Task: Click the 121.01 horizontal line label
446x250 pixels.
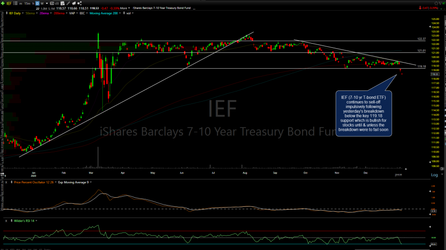Action: (421, 51)
